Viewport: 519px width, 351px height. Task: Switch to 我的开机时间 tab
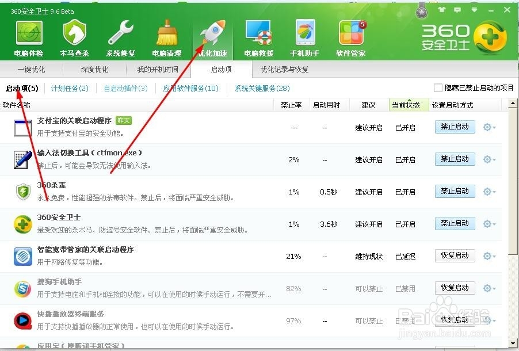pyautogui.click(x=158, y=70)
